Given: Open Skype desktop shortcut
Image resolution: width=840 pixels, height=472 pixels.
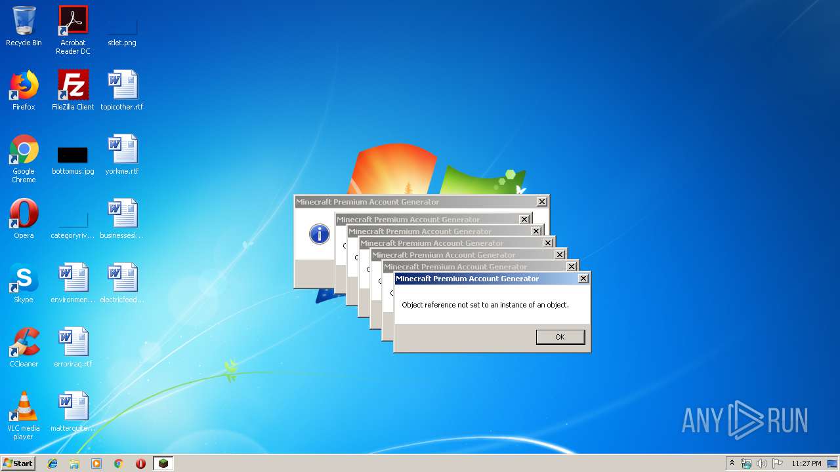Looking at the screenshot, I should point(24,283).
